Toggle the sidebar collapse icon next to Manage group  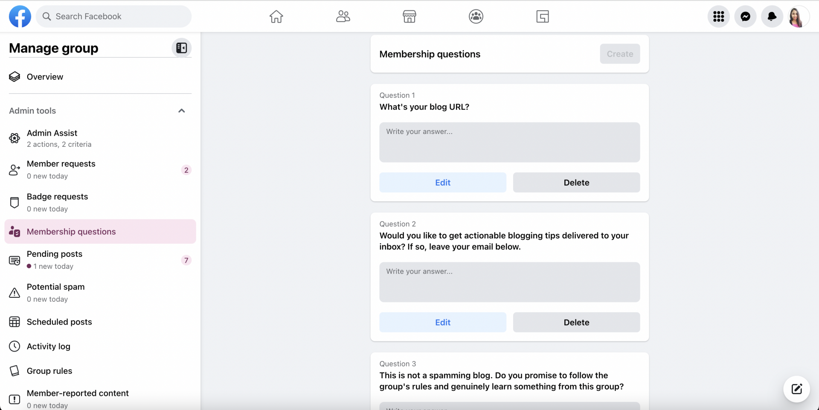181,48
